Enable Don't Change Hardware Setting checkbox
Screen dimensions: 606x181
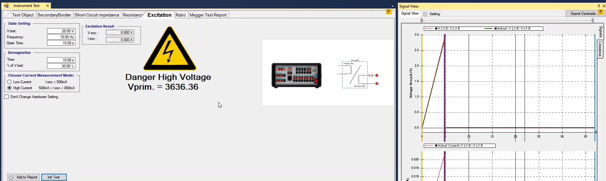point(7,97)
